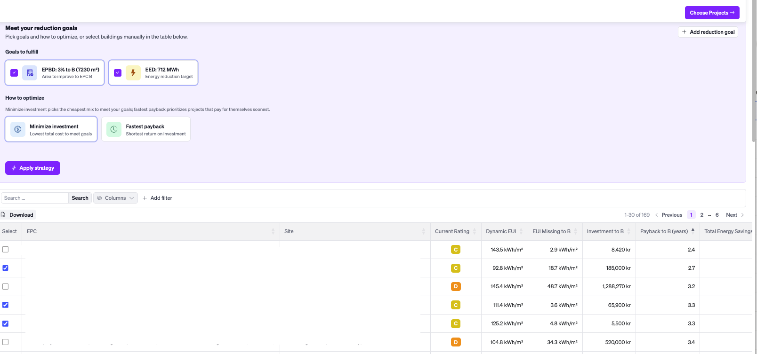Jump to page 6 of results
Viewport: 757px width, 354px height.
coord(717,215)
